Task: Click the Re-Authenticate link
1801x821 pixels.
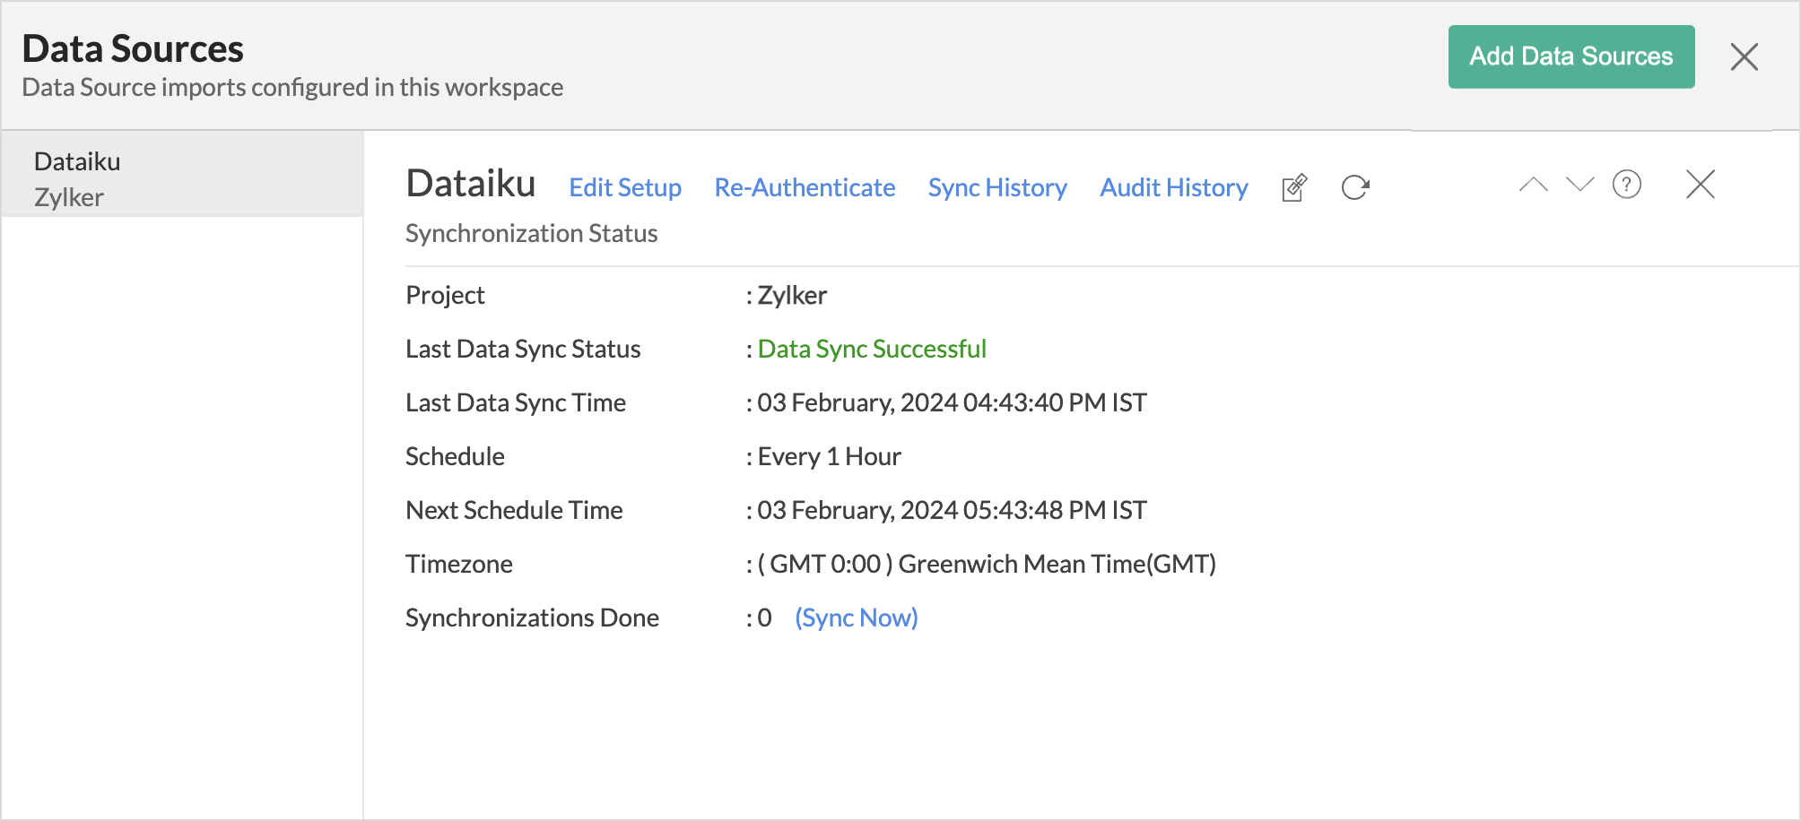Action: pos(805,187)
